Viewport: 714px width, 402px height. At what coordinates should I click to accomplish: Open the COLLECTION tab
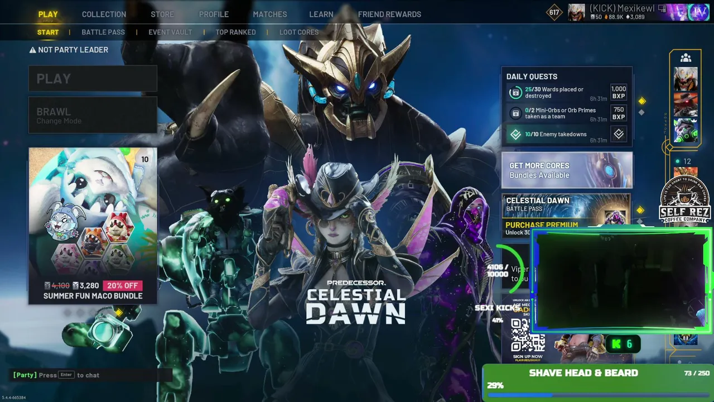point(104,15)
